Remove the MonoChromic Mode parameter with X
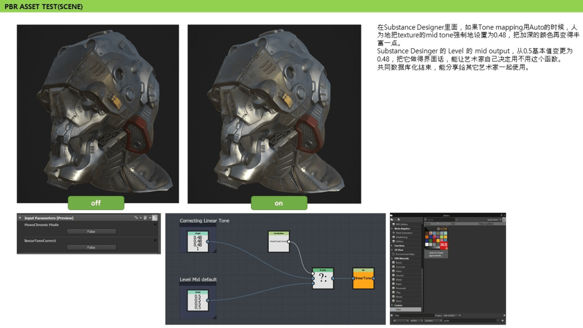583x328 pixels. coord(155,225)
